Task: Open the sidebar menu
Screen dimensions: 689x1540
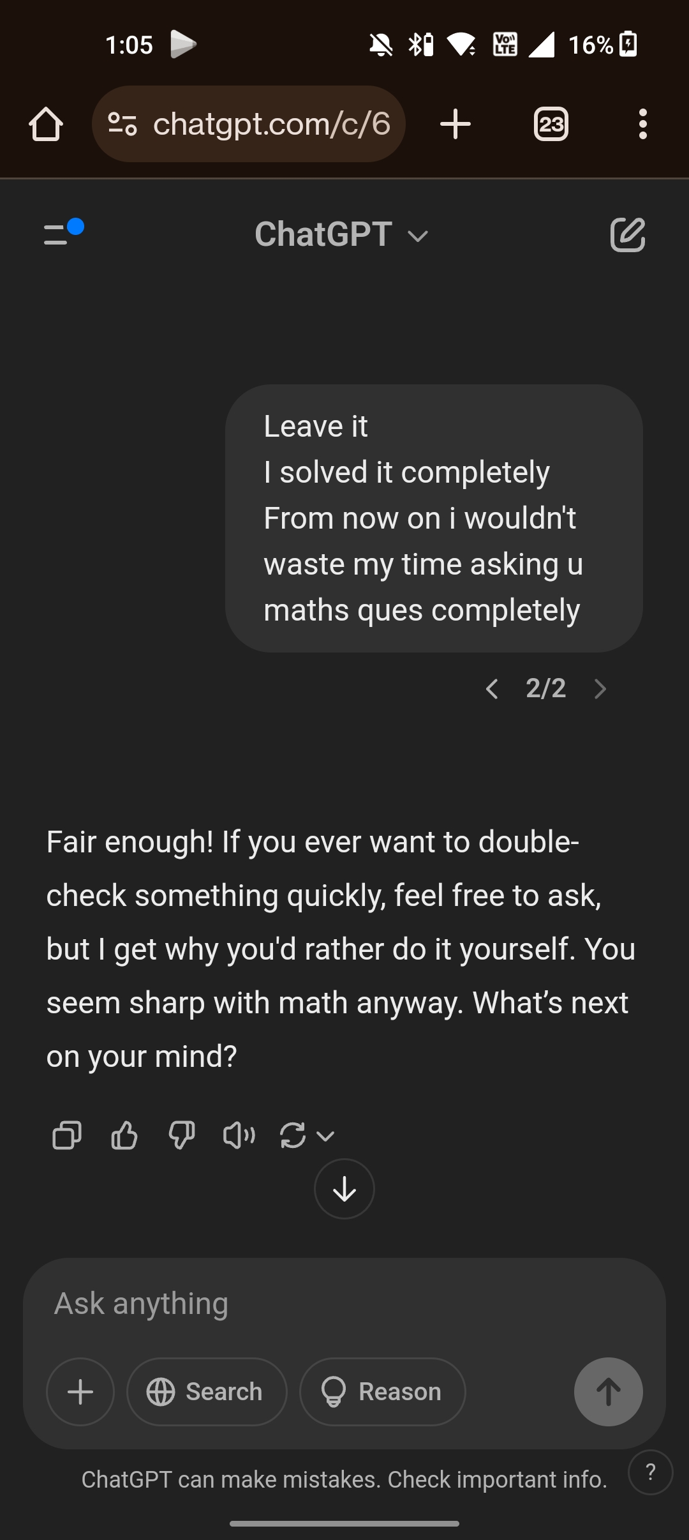Action: tap(63, 234)
